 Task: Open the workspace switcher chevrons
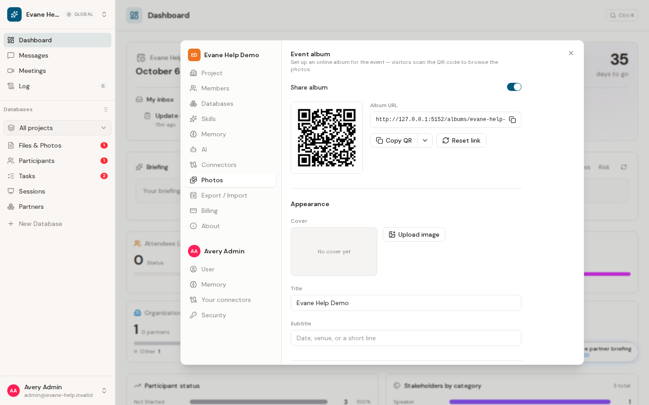click(104, 14)
